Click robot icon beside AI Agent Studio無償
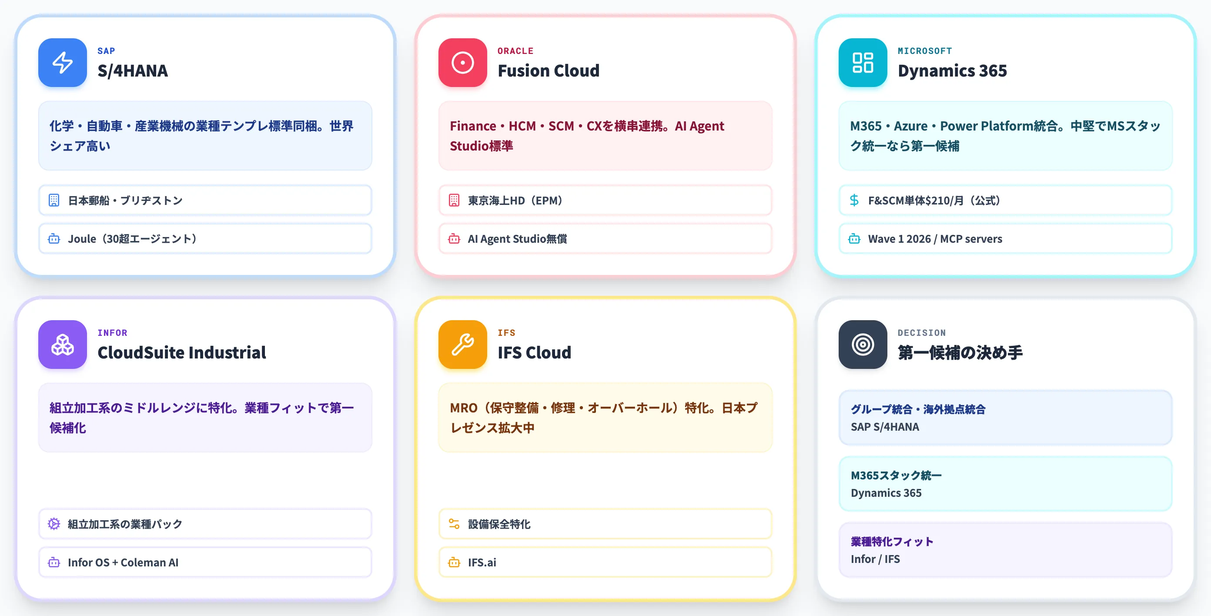 tap(454, 239)
